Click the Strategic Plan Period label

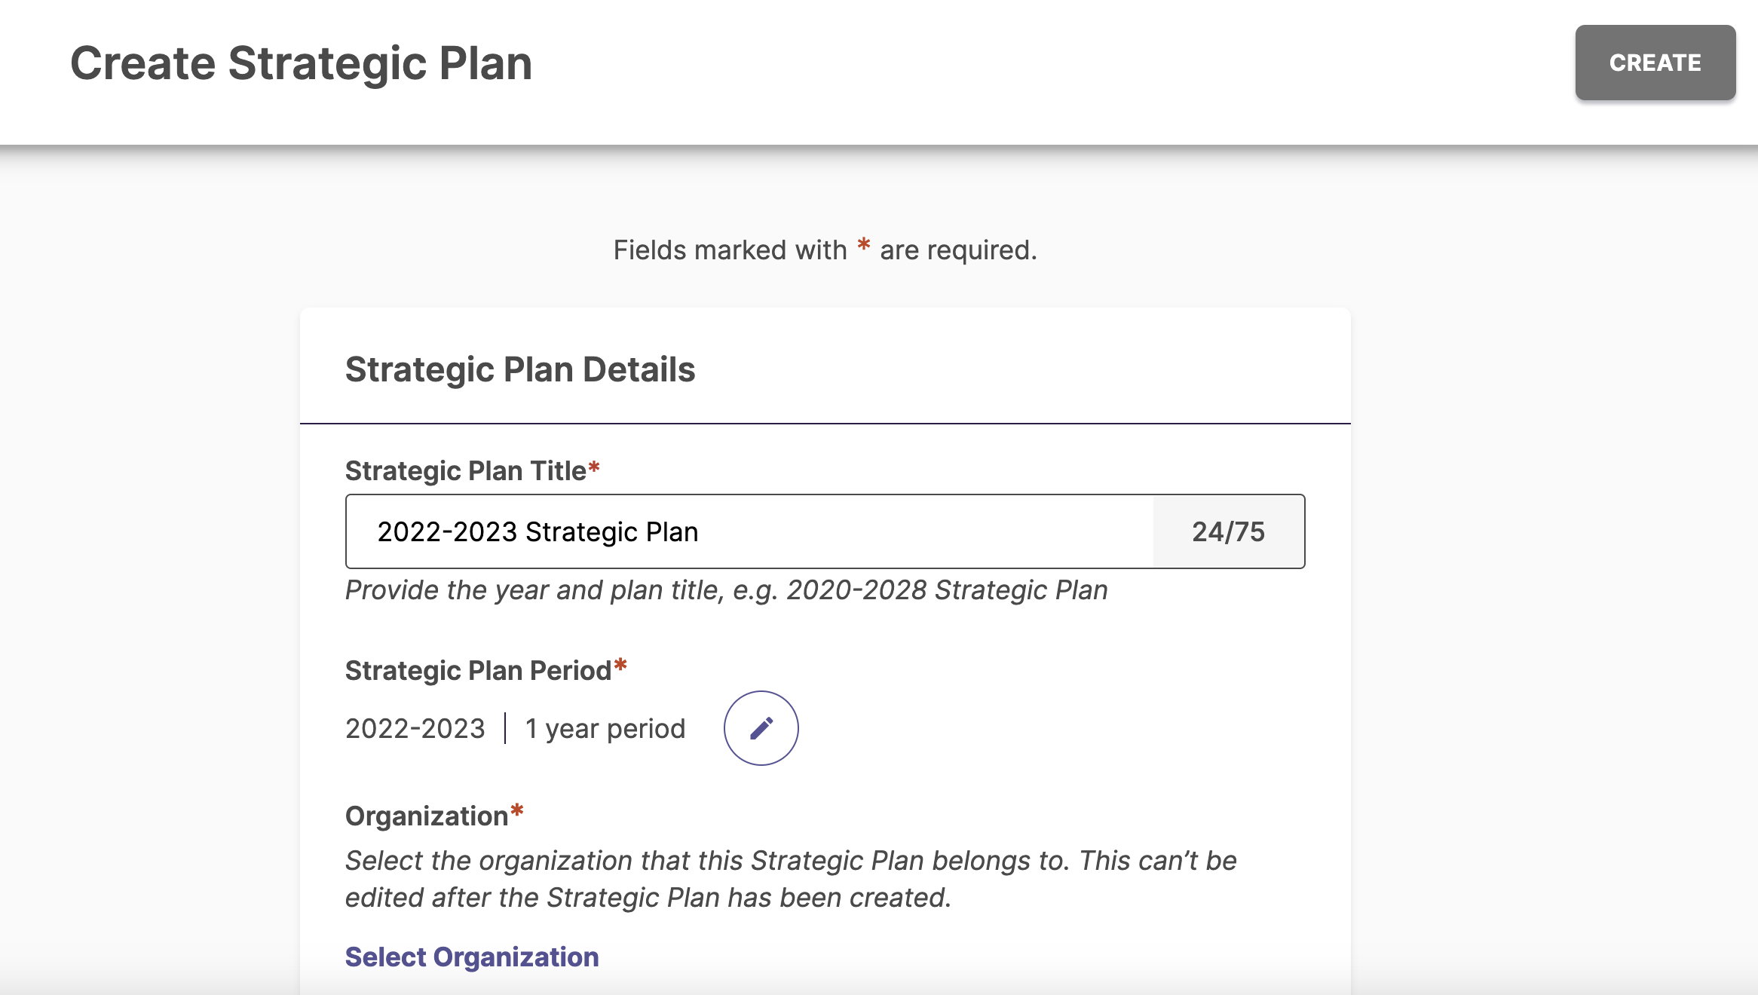click(x=478, y=671)
